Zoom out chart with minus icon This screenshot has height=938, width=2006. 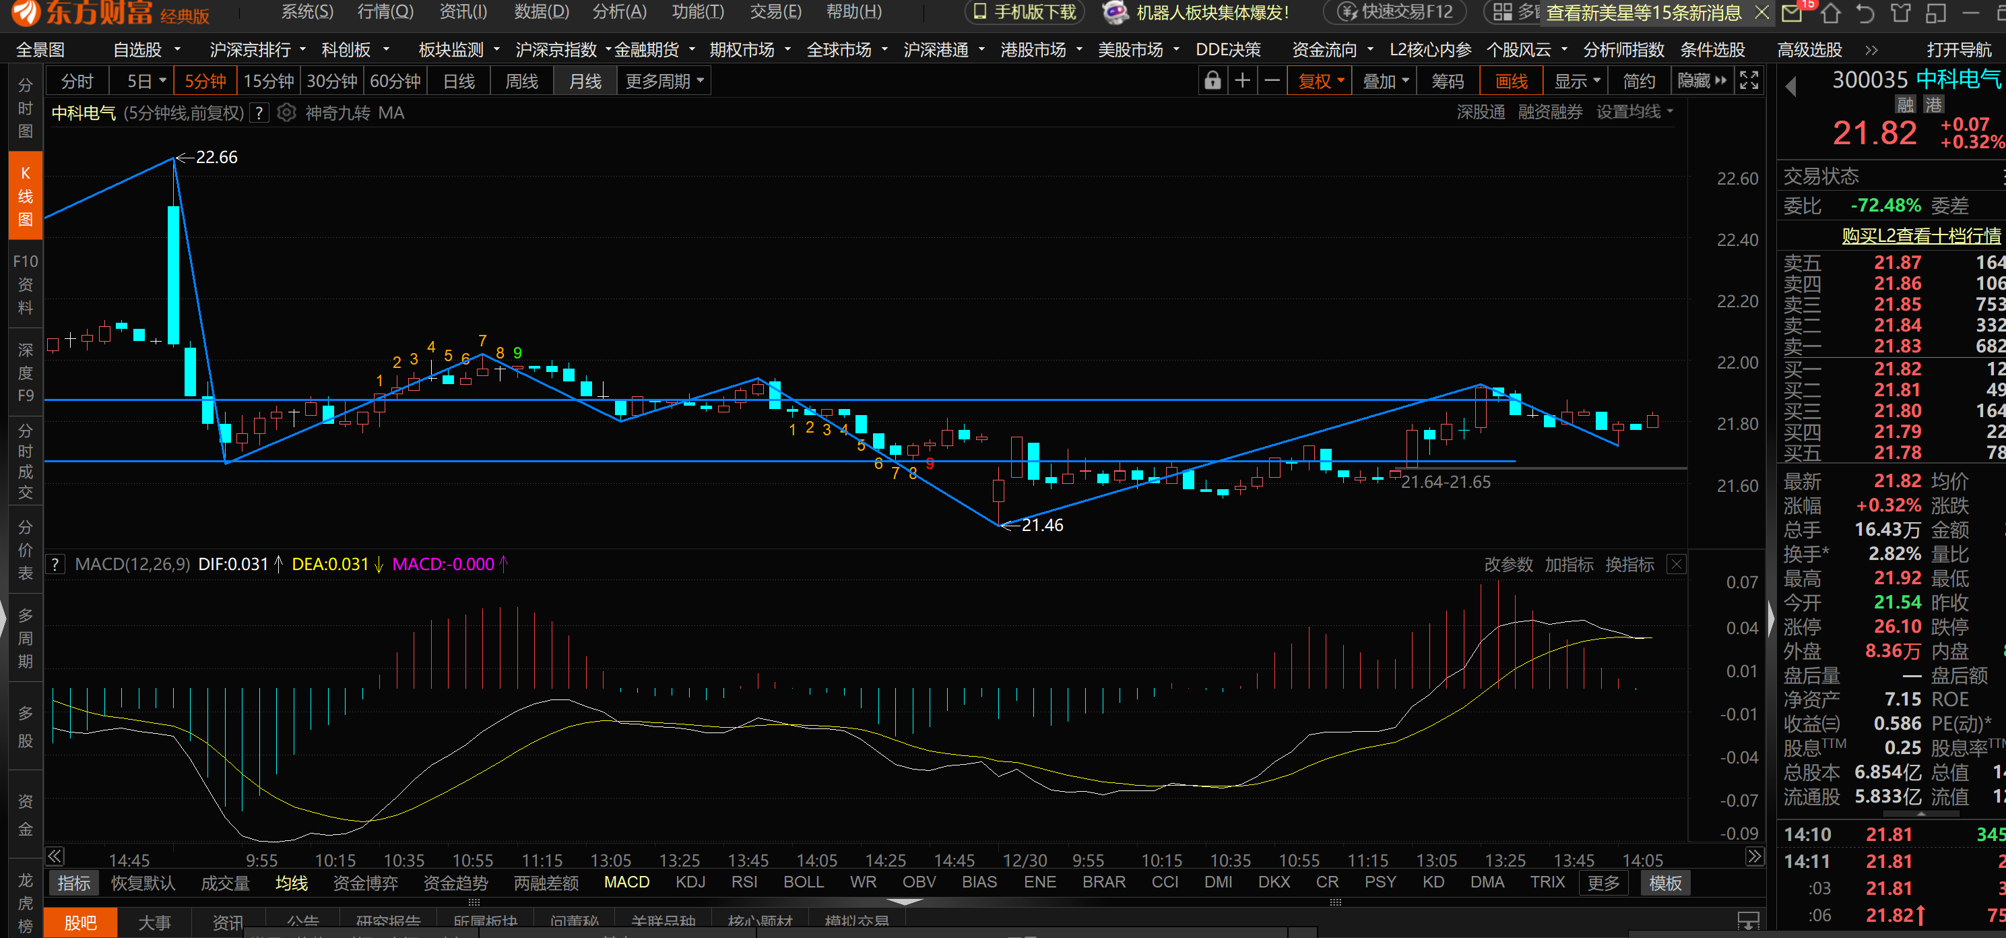click(1272, 81)
